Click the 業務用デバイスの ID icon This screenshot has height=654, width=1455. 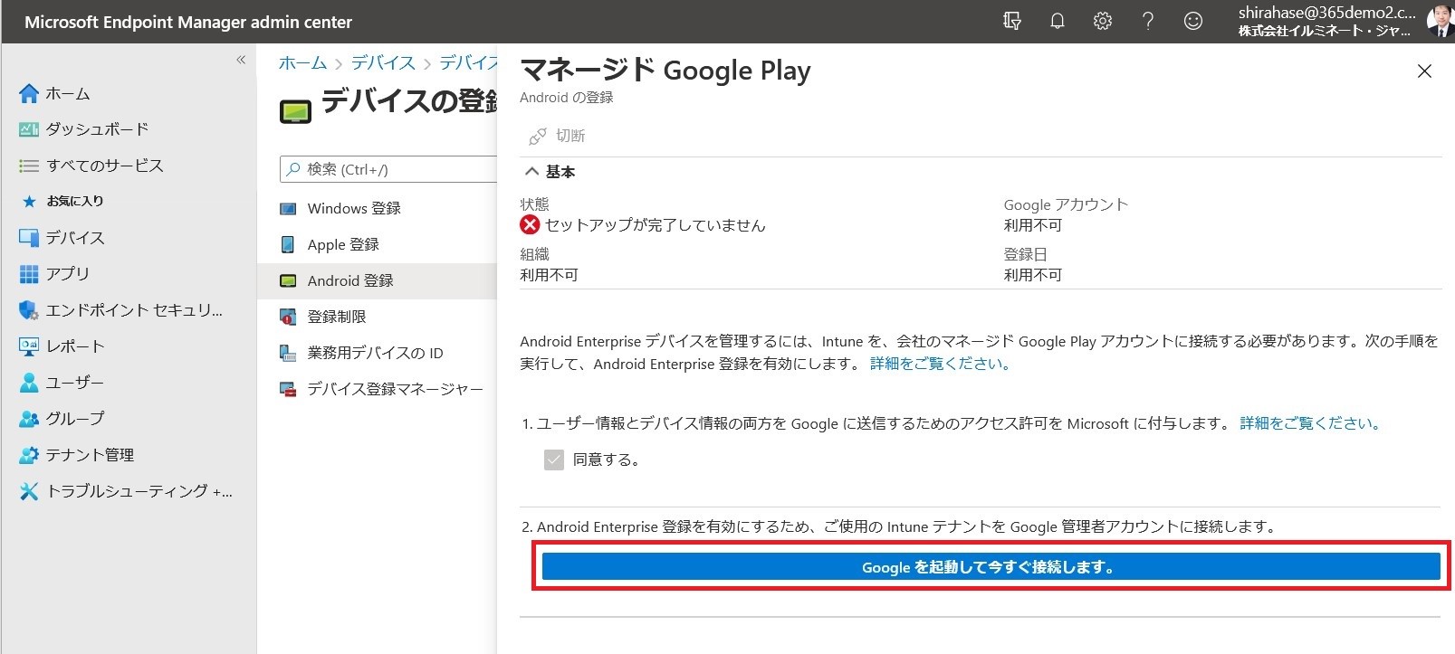click(x=288, y=354)
